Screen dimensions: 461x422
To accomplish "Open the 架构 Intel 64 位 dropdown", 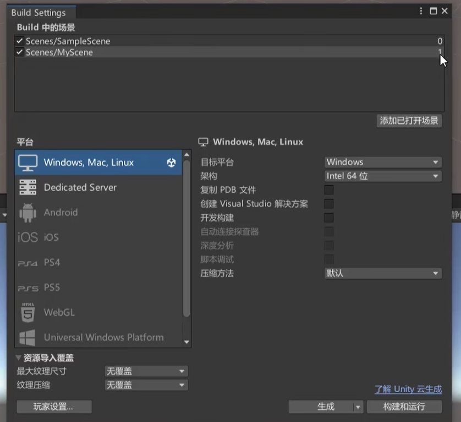I will [383, 176].
